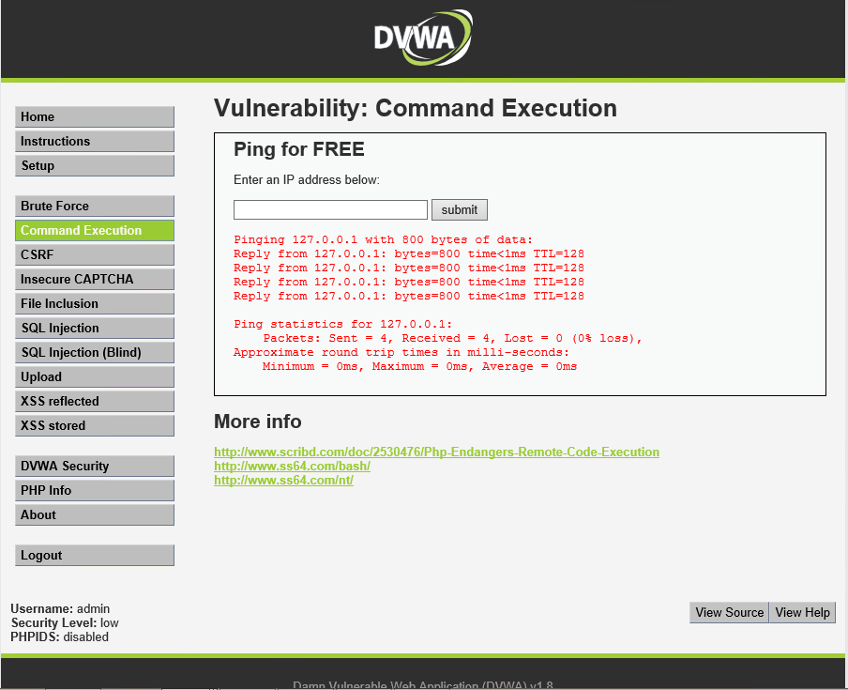The image size is (848, 690).
Task: Navigate to File Inclusion
Action: (x=95, y=303)
